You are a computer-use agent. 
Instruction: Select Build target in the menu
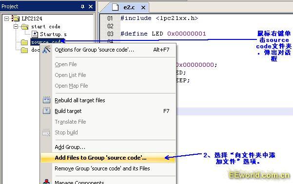[x=108, y=111]
